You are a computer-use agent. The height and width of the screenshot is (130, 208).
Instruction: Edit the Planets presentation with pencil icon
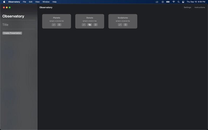pos(54,25)
